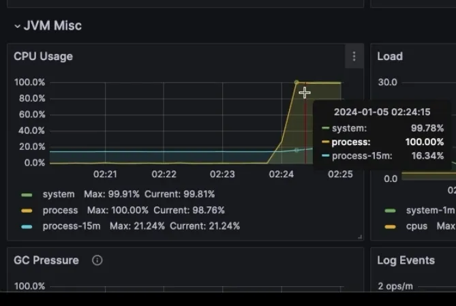Click 02:25 label on CPU Usage time axis
Image resolution: width=456 pixels, height=306 pixels.
[340, 174]
